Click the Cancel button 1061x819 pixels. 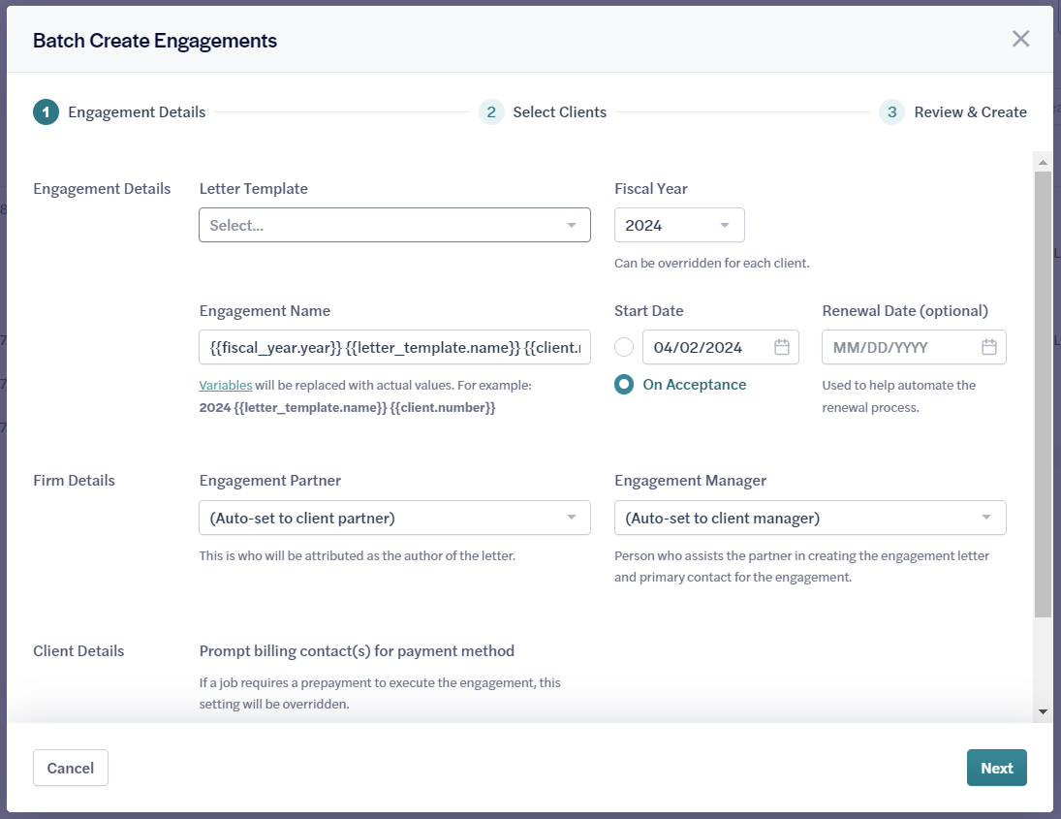click(71, 768)
